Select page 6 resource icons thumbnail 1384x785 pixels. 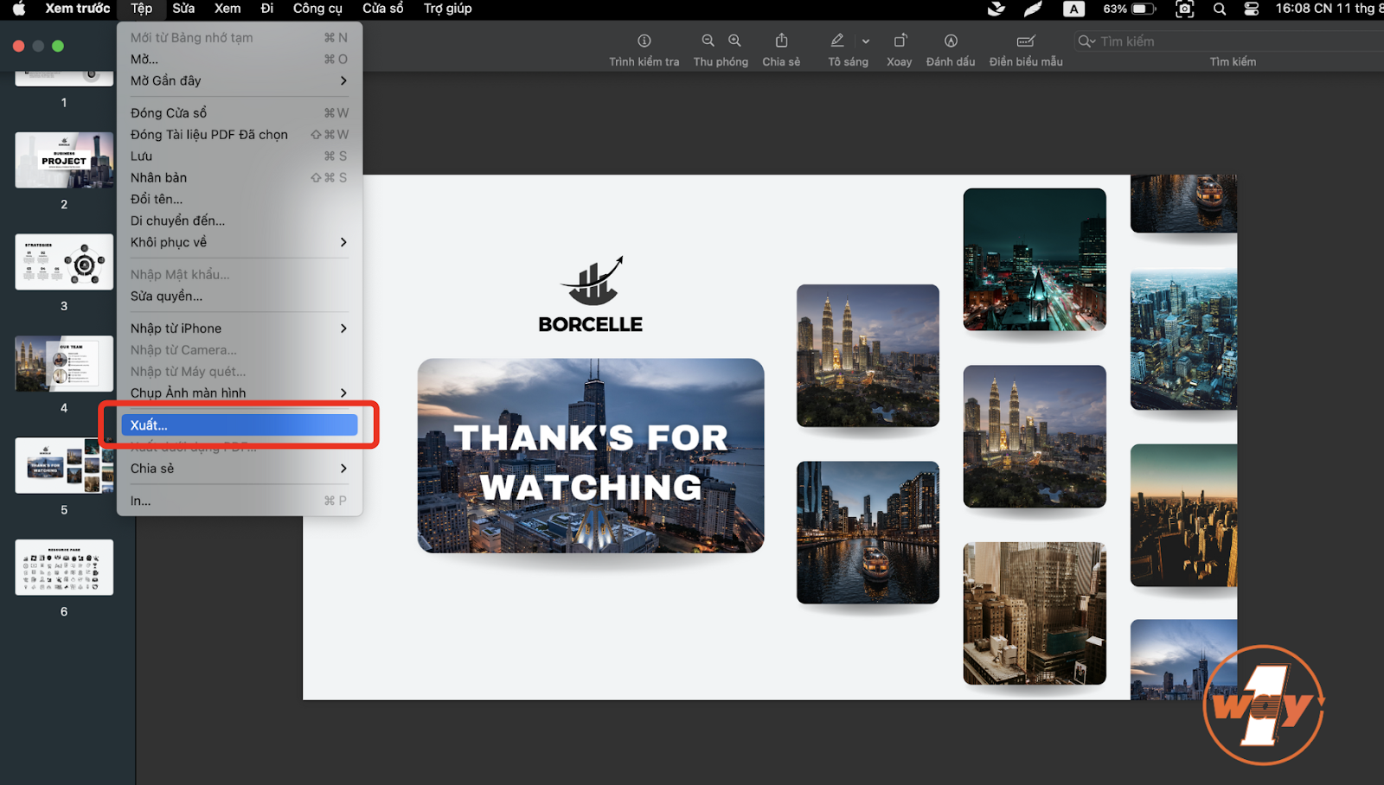pos(64,567)
